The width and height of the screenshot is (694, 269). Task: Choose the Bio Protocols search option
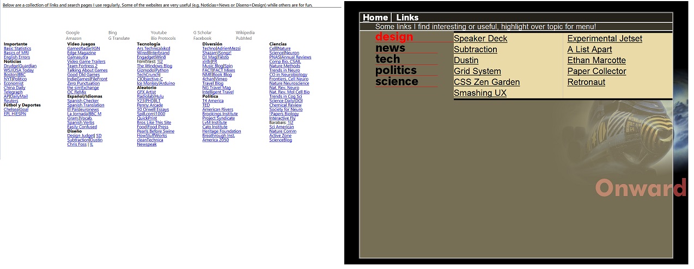click(163, 39)
